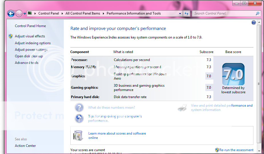Go to 'All Control Panel Items' breadcrumb

pos(83,13)
